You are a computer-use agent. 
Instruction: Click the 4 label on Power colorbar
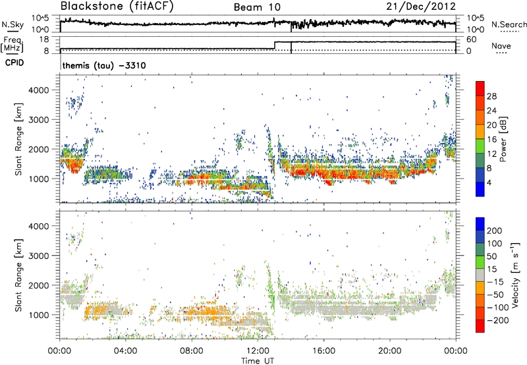pyautogui.click(x=489, y=182)
